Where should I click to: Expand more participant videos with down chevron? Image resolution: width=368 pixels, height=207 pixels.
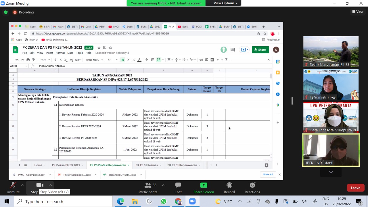click(331, 172)
